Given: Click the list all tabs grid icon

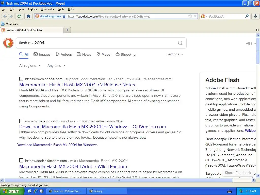Looking at the screenshot, I should pos(257,30).
